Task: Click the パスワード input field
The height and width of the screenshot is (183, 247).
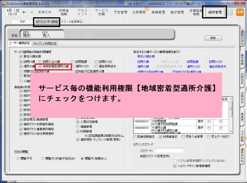Action: [169, 150]
